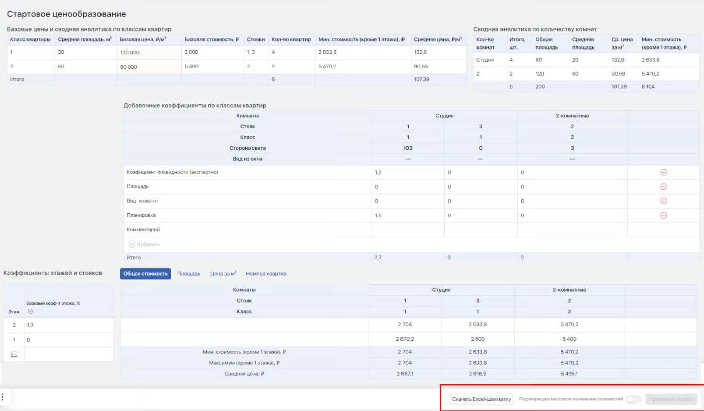Delete the Площадь coefficient row via minus icon
Screen dimensions: 704x411
pos(663,187)
